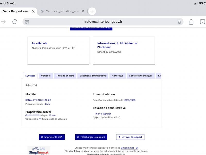Click the send arrow icon on Envoyer
Image resolution: width=206 pixels, height=155 pixels.
tap(119, 137)
